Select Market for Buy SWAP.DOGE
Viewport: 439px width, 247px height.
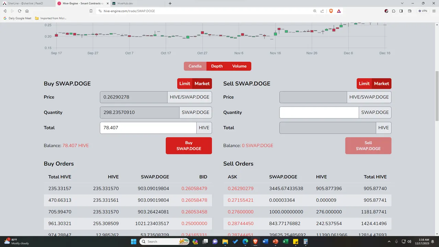pyautogui.click(x=202, y=83)
